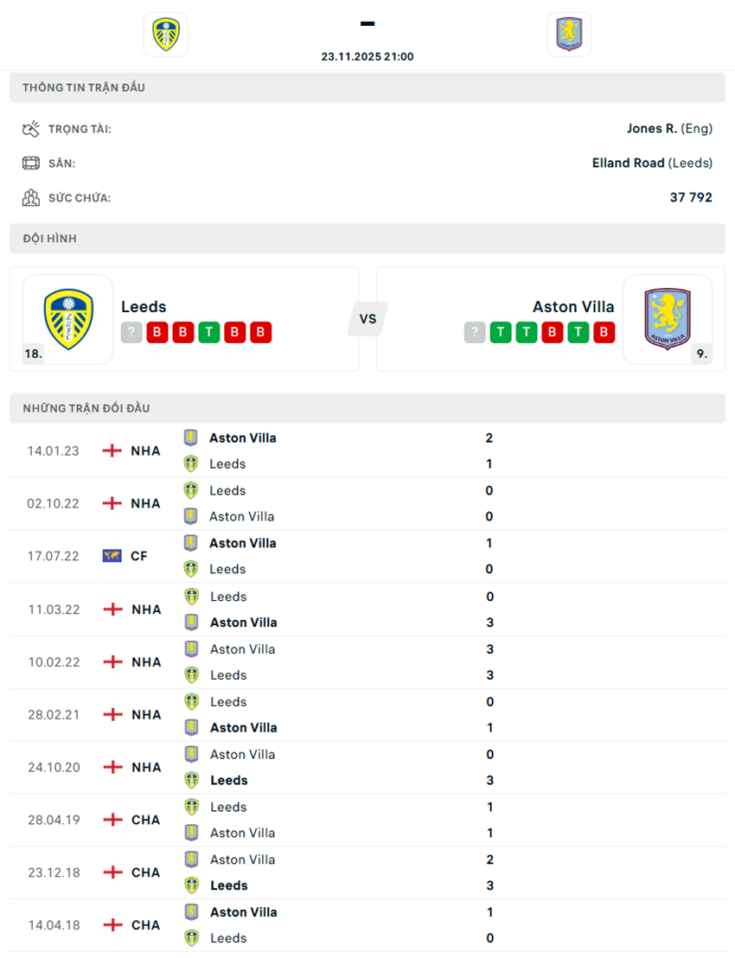735x958 pixels.
Task: Click the Leeds badge in the ĐỘI HÌNH panel
Action: point(67,318)
